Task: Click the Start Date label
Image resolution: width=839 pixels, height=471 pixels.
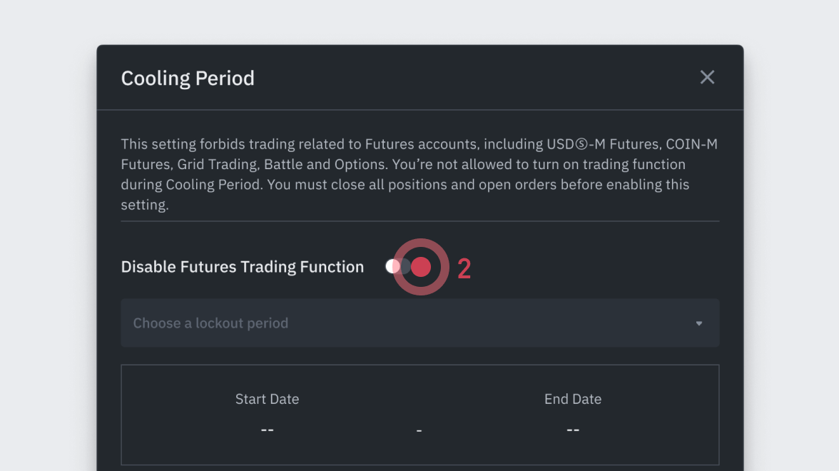Action: (x=267, y=399)
